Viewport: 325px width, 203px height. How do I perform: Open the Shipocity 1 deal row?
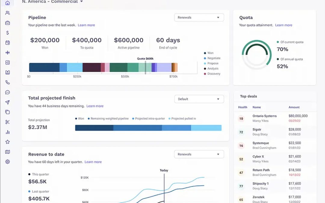275,186
